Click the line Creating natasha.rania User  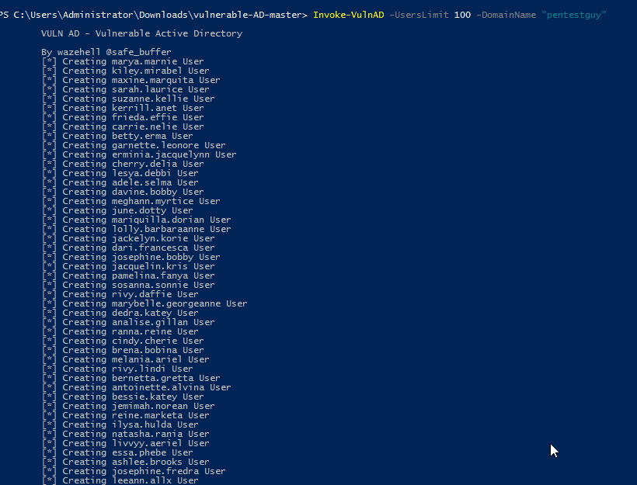point(126,435)
